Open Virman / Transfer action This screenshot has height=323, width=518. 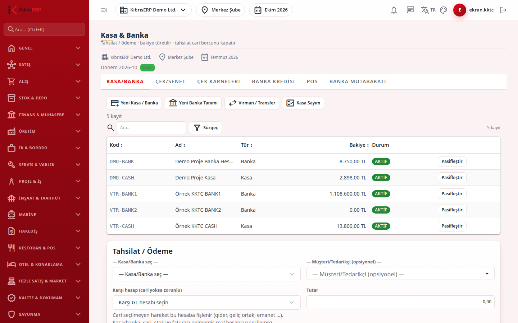[253, 103]
